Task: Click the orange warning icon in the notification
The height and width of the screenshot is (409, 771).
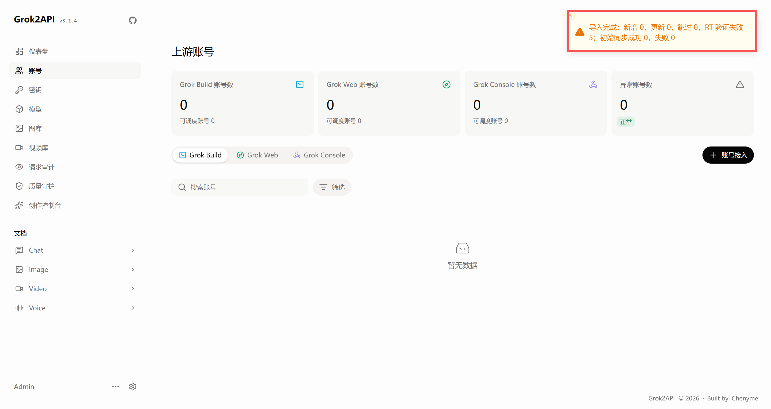Action: point(580,32)
